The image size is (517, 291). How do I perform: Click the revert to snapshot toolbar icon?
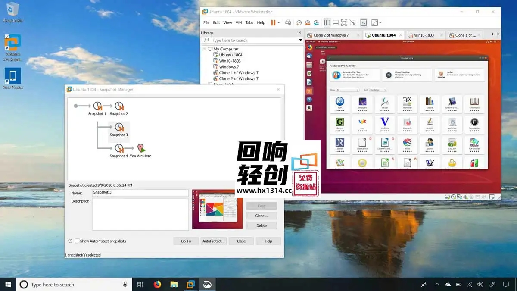coord(308,22)
